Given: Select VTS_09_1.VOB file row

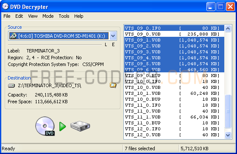Looking at the screenshot, I should [x=174, y=40].
